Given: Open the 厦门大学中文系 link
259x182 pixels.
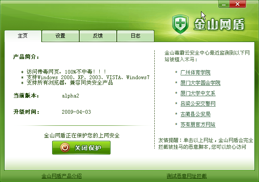Looking at the screenshot, I should 198,93.
